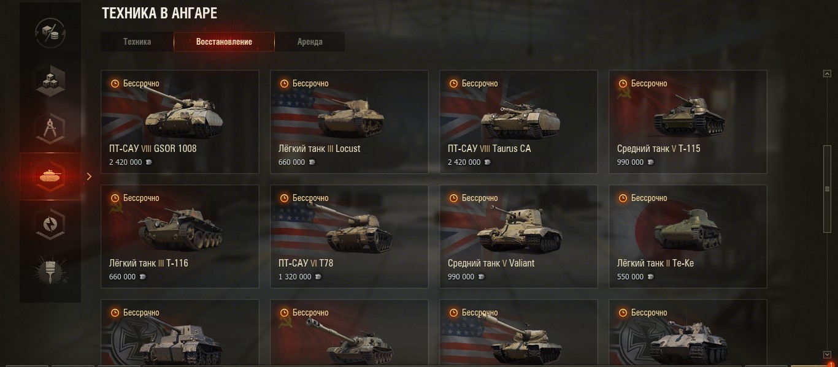Open the ПТ-САУ VIII Taurus CA card
The image size is (838, 367).
point(518,122)
